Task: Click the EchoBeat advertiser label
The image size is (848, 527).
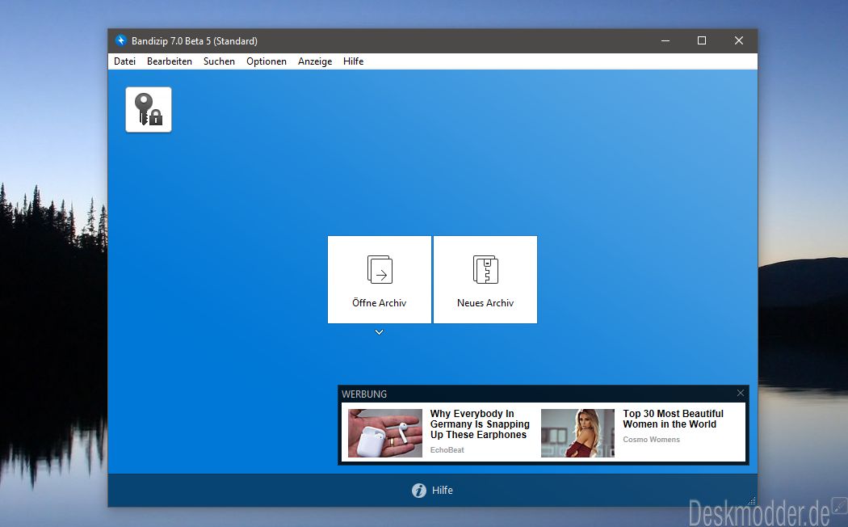Action: click(447, 449)
